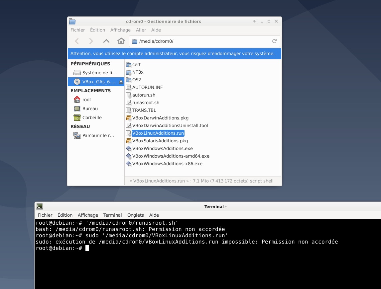The width and height of the screenshot is (381, 289).
Task: Open Édition menu in file manager
Action: (x=97, y=30)
